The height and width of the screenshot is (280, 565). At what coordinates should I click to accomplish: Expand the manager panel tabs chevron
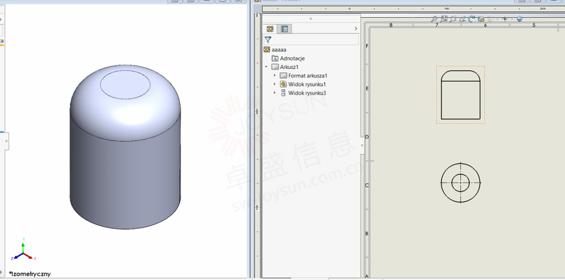click(355, 29)
